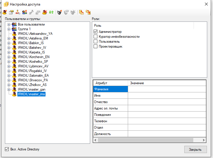The width and height of the screenshot is (213, 158).
Task: Select the Телефон attribute row
Action: coord(110,121)
